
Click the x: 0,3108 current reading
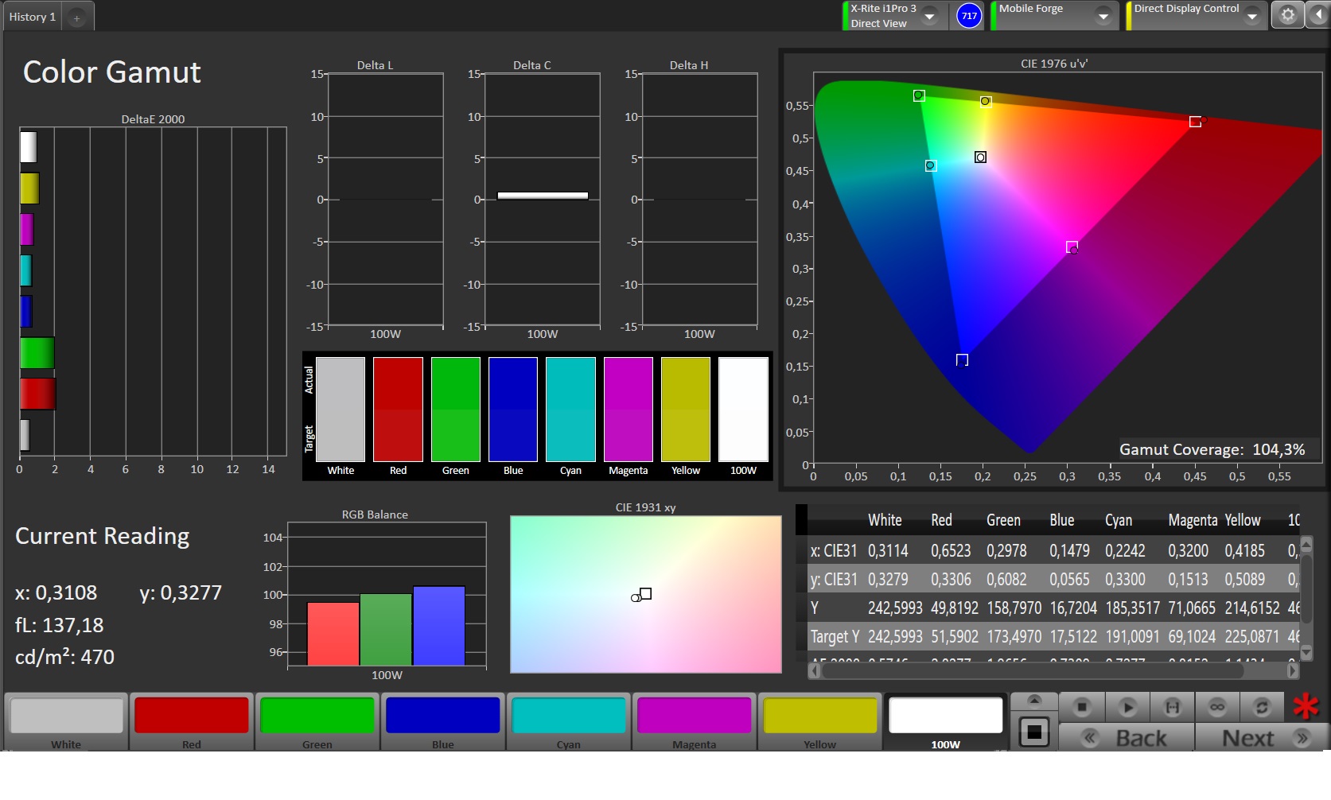tap(56, 592)
